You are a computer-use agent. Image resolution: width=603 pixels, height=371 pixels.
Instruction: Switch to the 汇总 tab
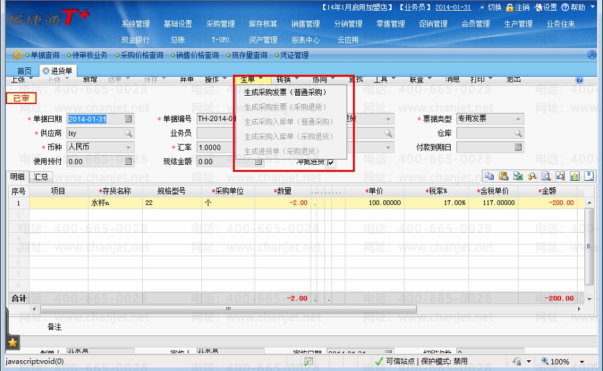point(41,177)
